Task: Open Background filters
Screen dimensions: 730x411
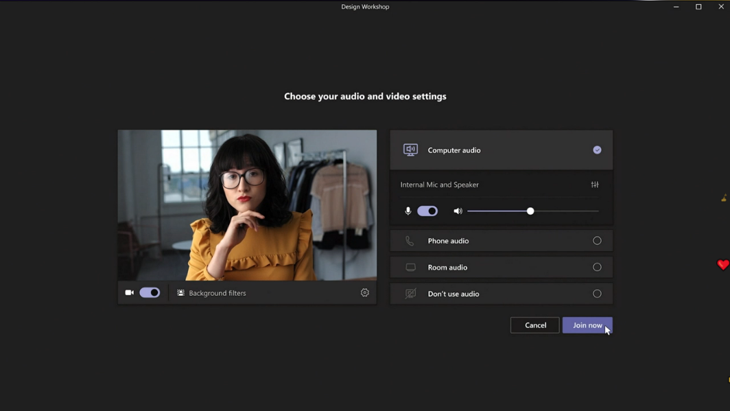Action: (x=211, y=293)
